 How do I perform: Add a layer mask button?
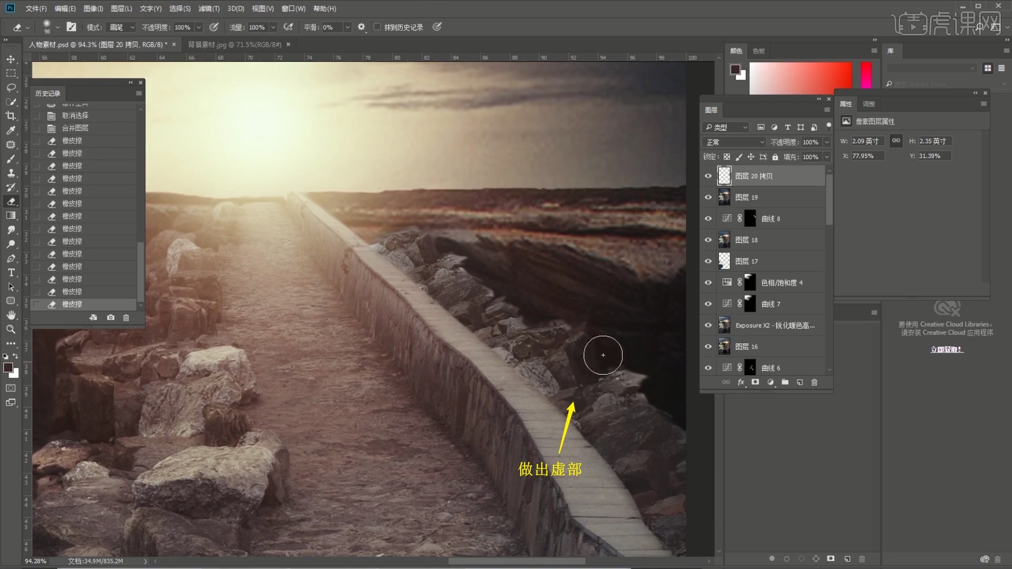click(x=755, y=382)
